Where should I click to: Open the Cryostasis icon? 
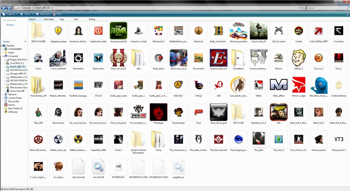pos(339,31)
